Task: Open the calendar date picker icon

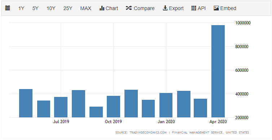Action: tap(8, 8)
